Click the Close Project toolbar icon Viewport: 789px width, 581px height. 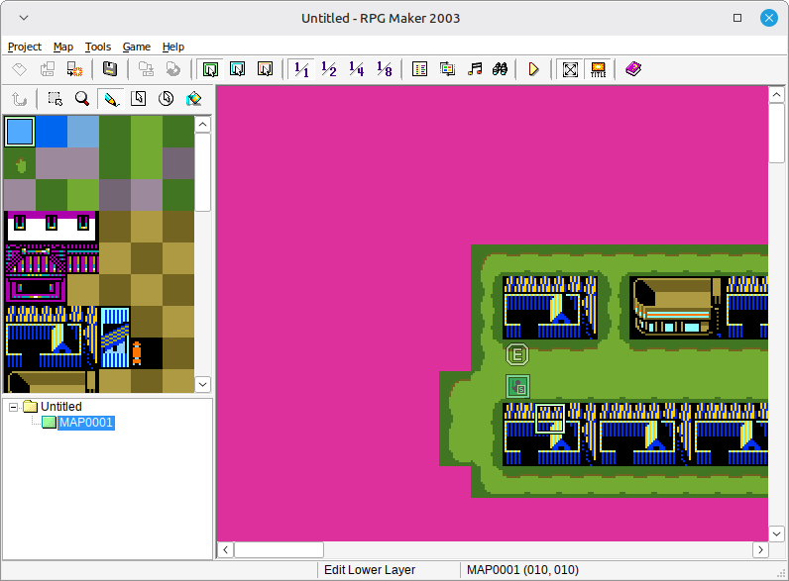click(x=75, y=69)
